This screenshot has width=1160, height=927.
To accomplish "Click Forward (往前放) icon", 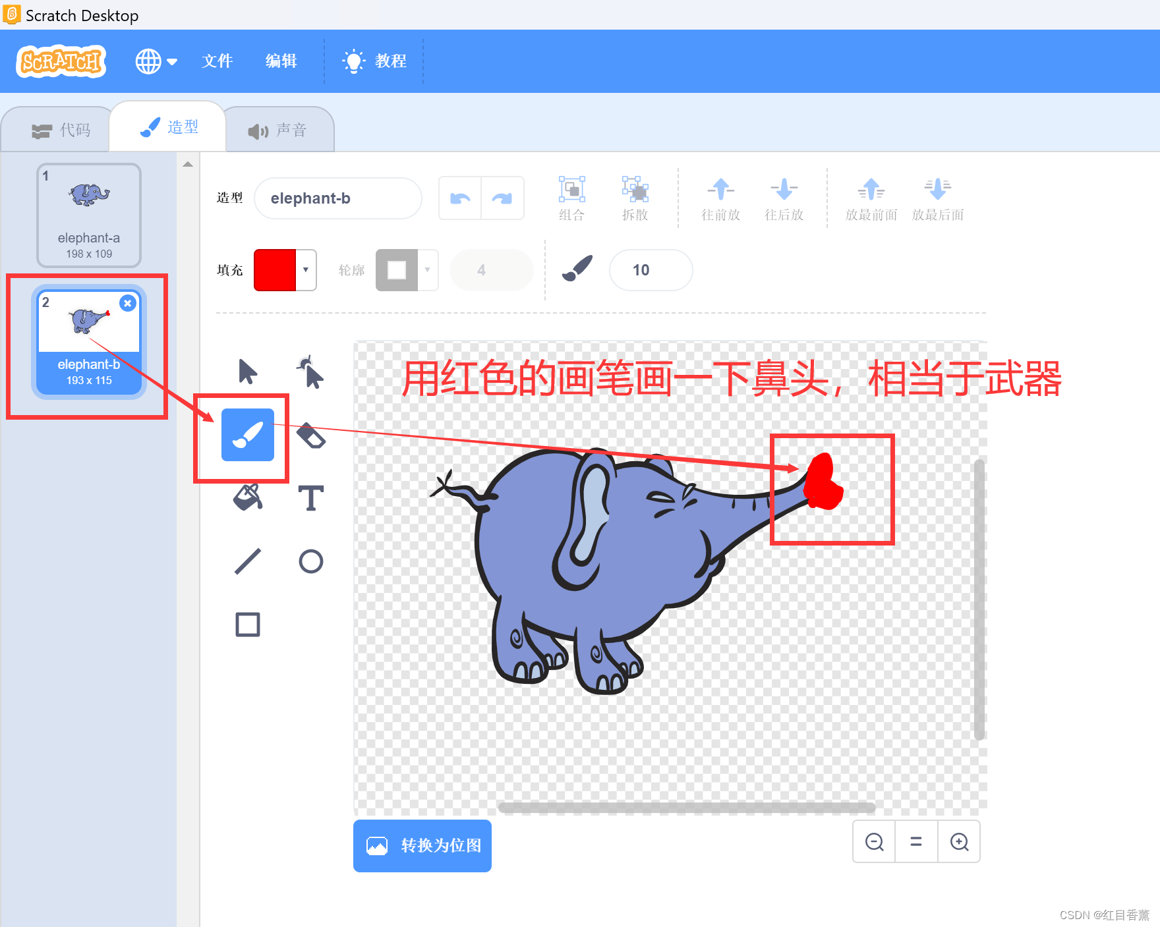I will tap(721, 190).
